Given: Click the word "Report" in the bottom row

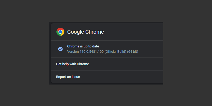Looking at the screenshot, I should [61, 77].
